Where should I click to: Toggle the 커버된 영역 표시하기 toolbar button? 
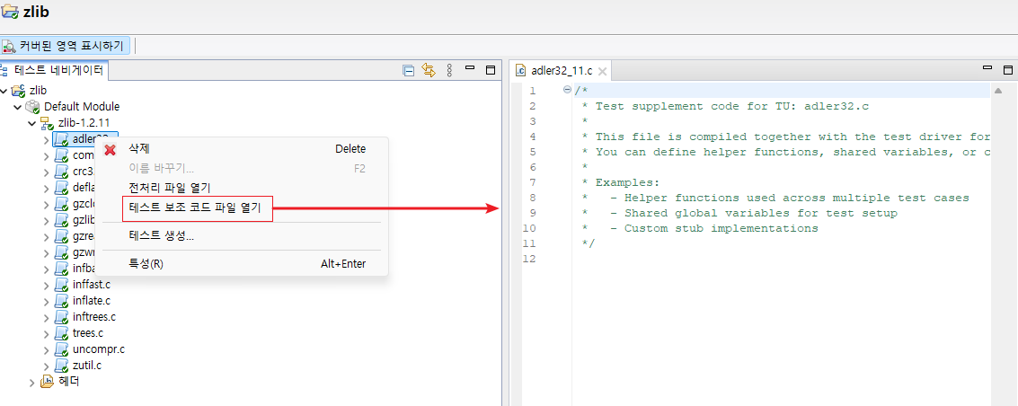pos(66,46)
